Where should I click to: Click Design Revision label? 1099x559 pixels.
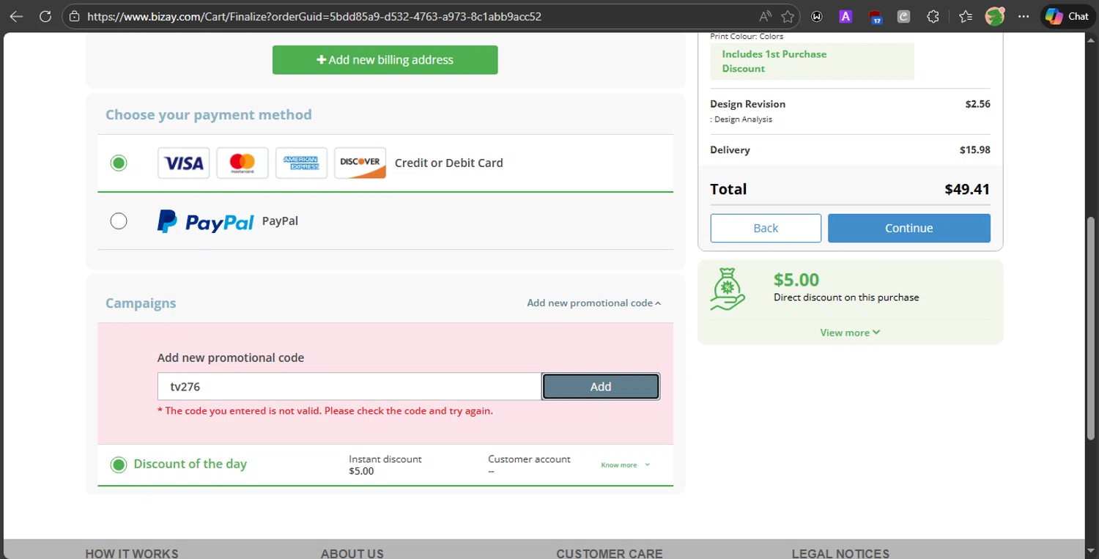coord(747,104)
